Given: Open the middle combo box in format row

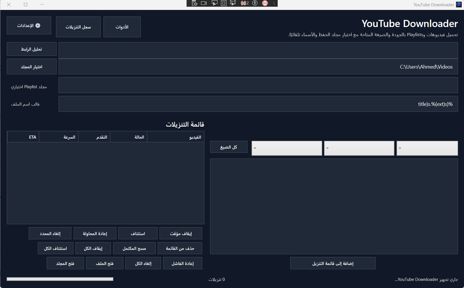Looking at the screenshot, I should [x=359, y=148].
